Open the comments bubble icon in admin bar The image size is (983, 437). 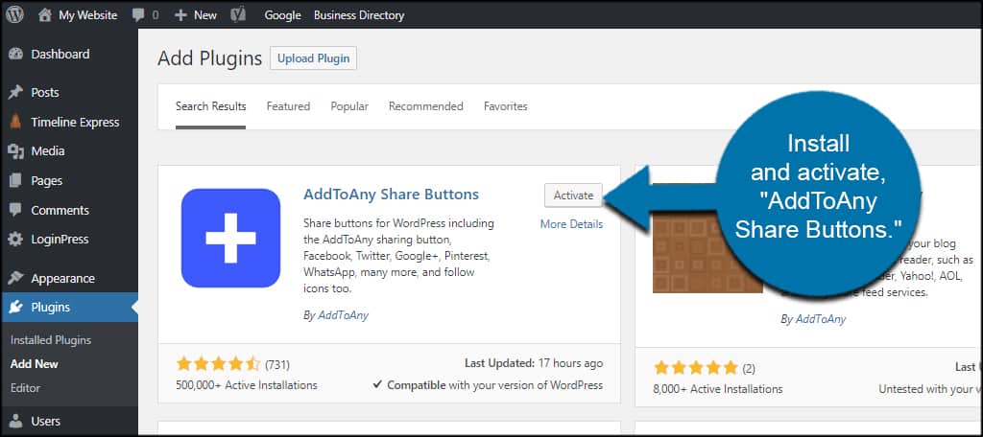click(138, 15)
